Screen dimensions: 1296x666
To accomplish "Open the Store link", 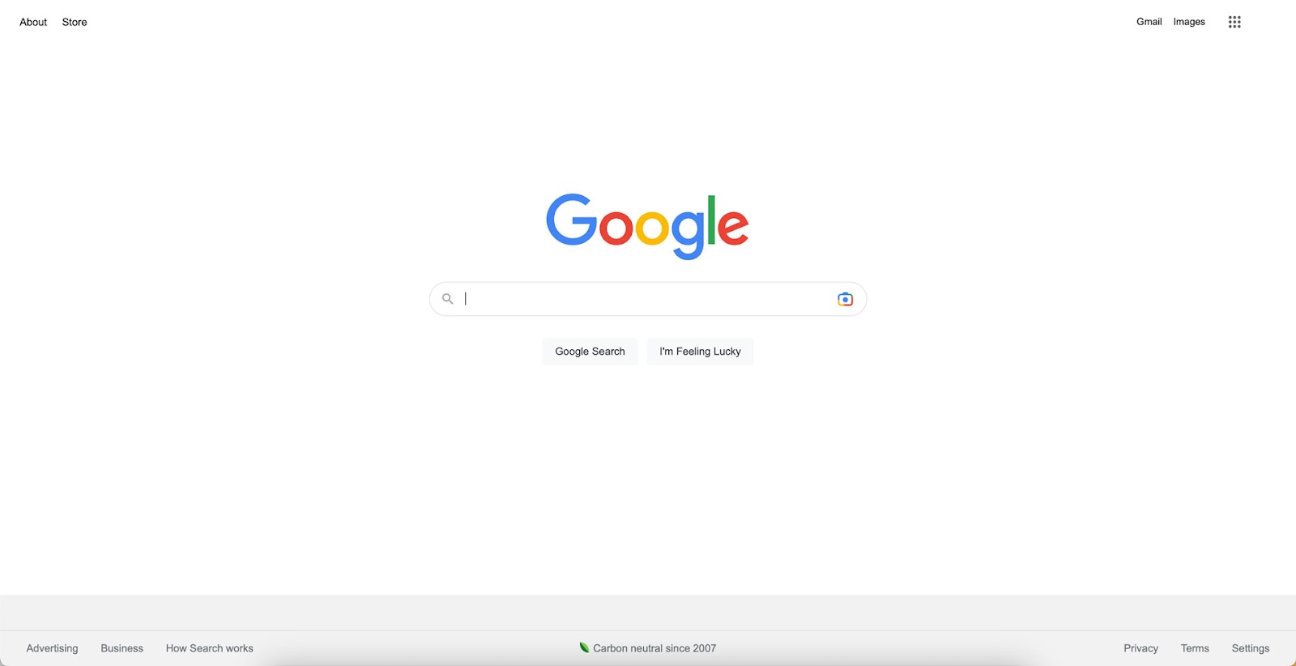I will pos(75,22).
